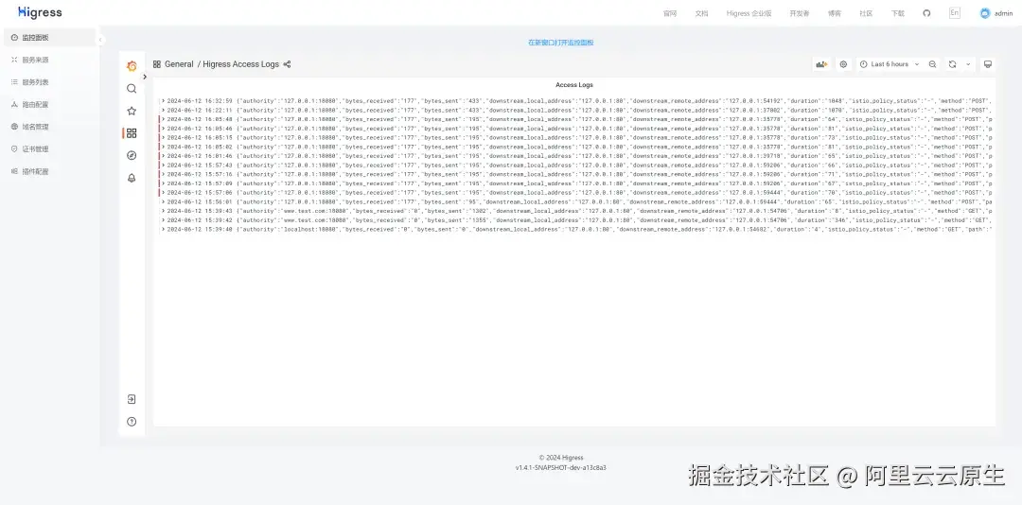Click log text at 2024-06-12 15:39:43
Screen dimensions: 1022x505
point(579,211)
